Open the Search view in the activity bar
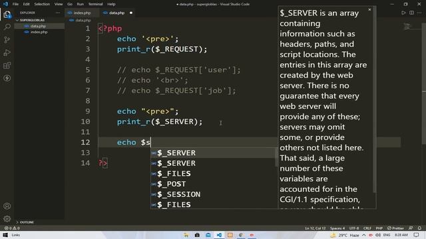 pyautogui.click(x=7, y=27)
